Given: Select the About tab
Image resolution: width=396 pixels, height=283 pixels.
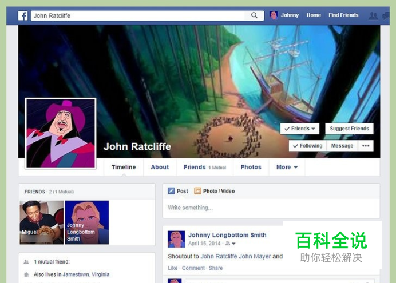Looking at the screenshot, I should [x=160, y=167].
